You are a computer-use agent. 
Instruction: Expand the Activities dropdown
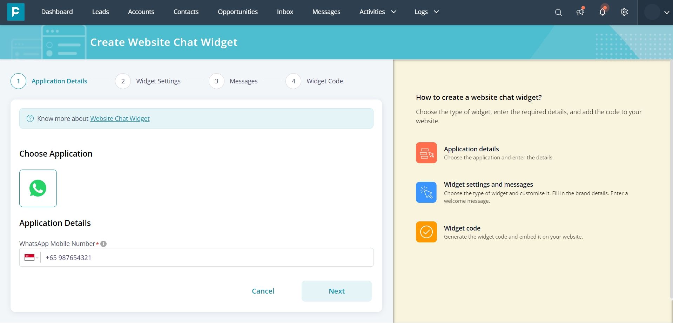[x=377, y=12]
